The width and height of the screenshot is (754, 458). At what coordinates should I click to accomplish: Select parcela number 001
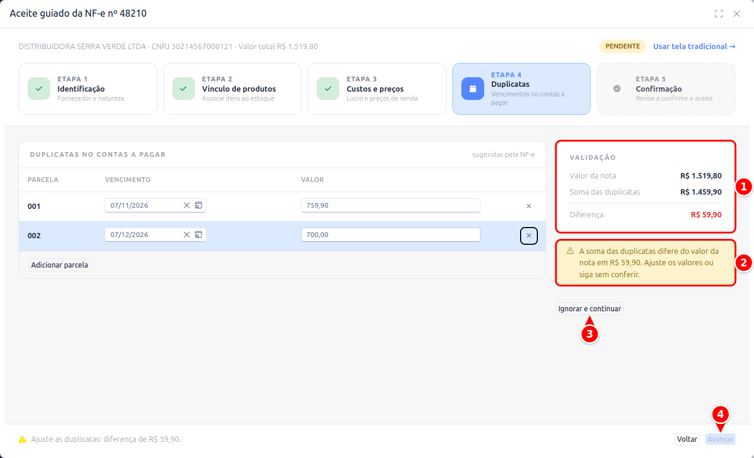click(x=34, y=207)
